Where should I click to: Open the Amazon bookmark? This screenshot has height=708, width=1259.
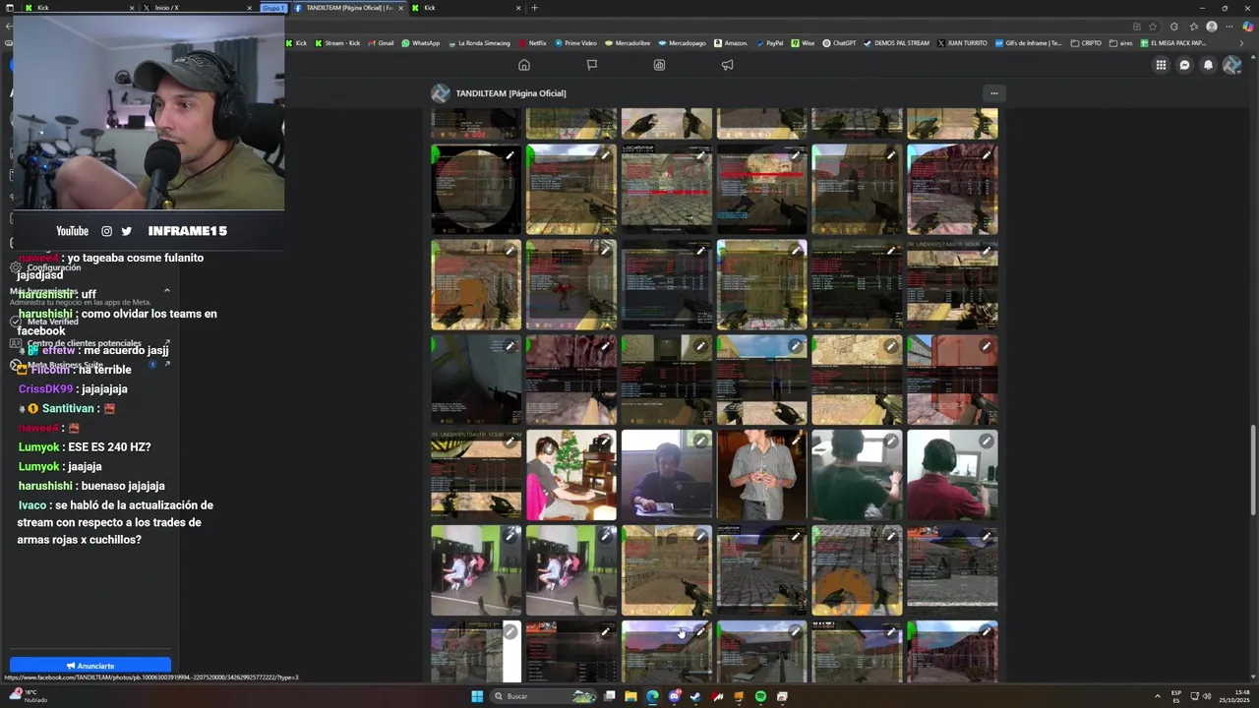pos(731,43)
